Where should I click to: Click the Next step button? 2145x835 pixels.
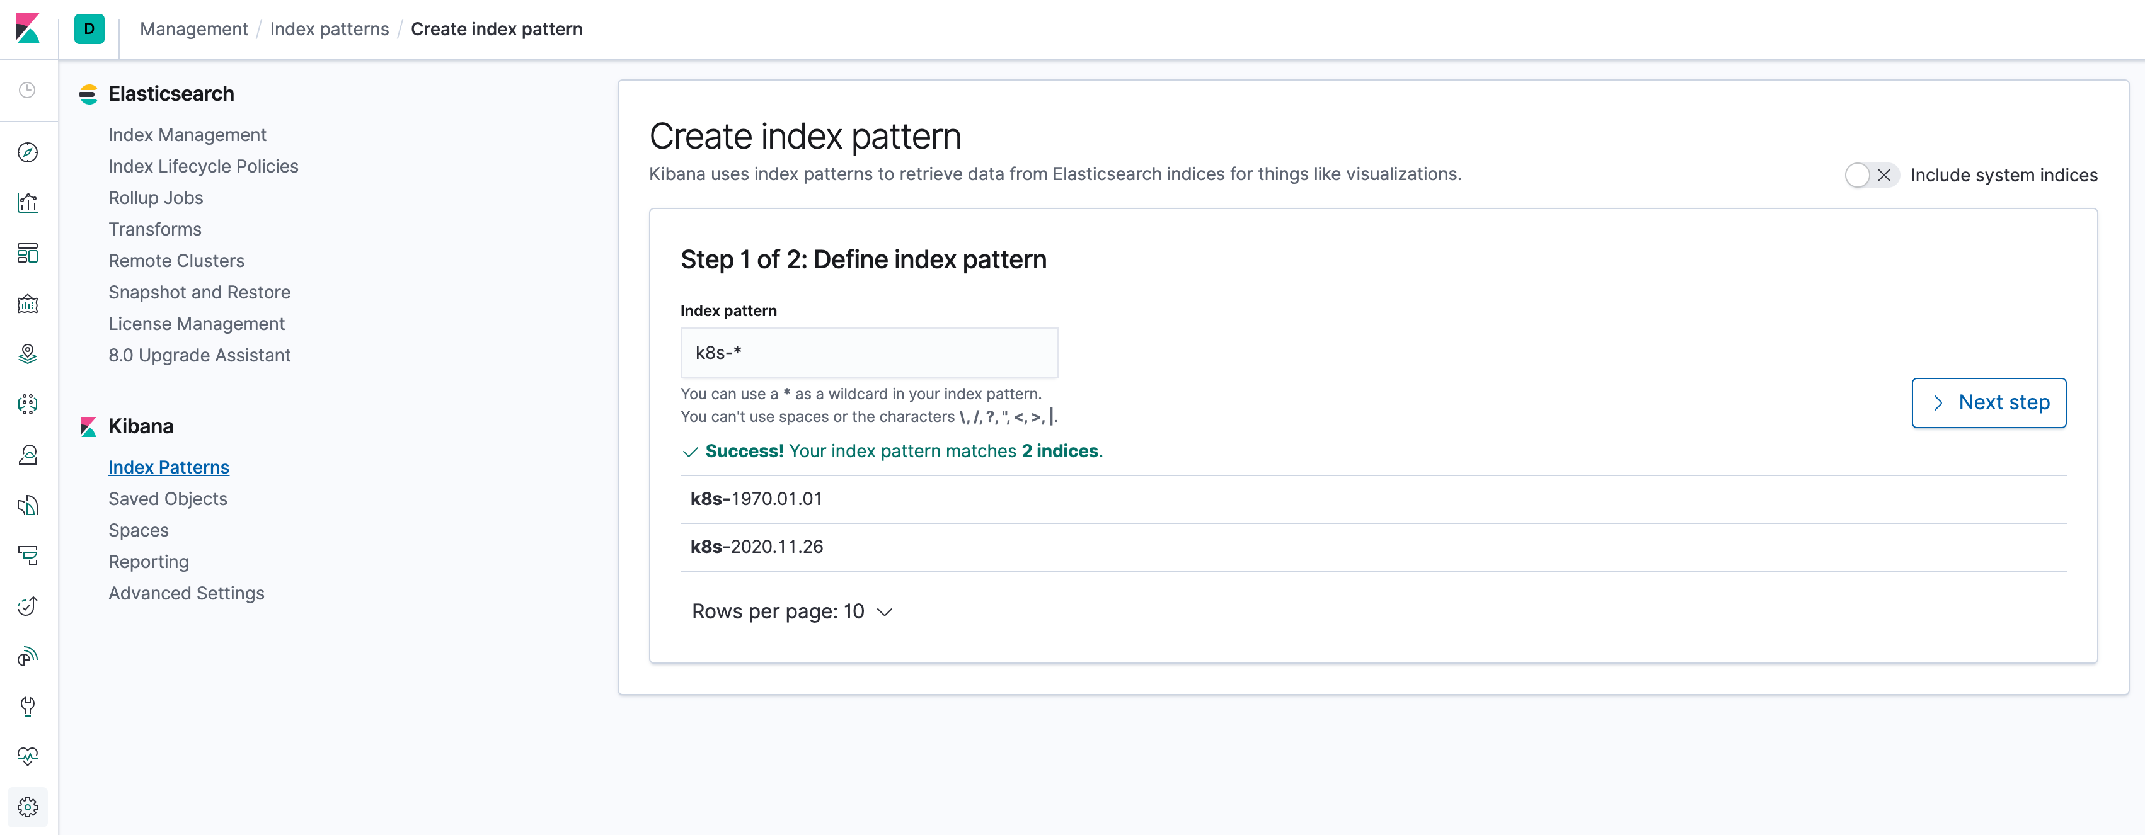[1989, 403]
